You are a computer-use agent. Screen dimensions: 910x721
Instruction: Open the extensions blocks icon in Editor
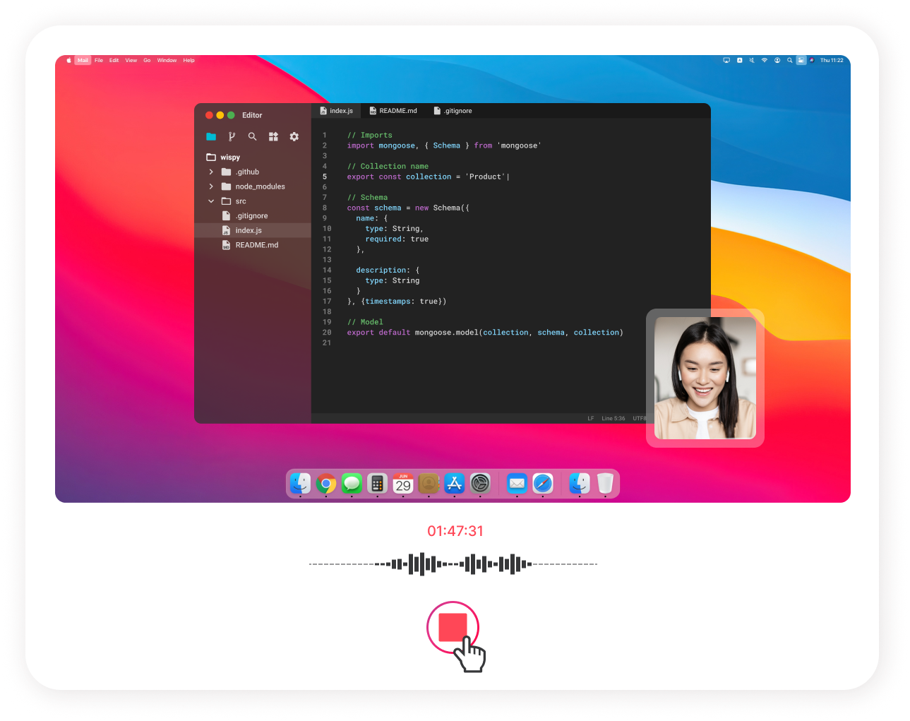pos(273,136)
